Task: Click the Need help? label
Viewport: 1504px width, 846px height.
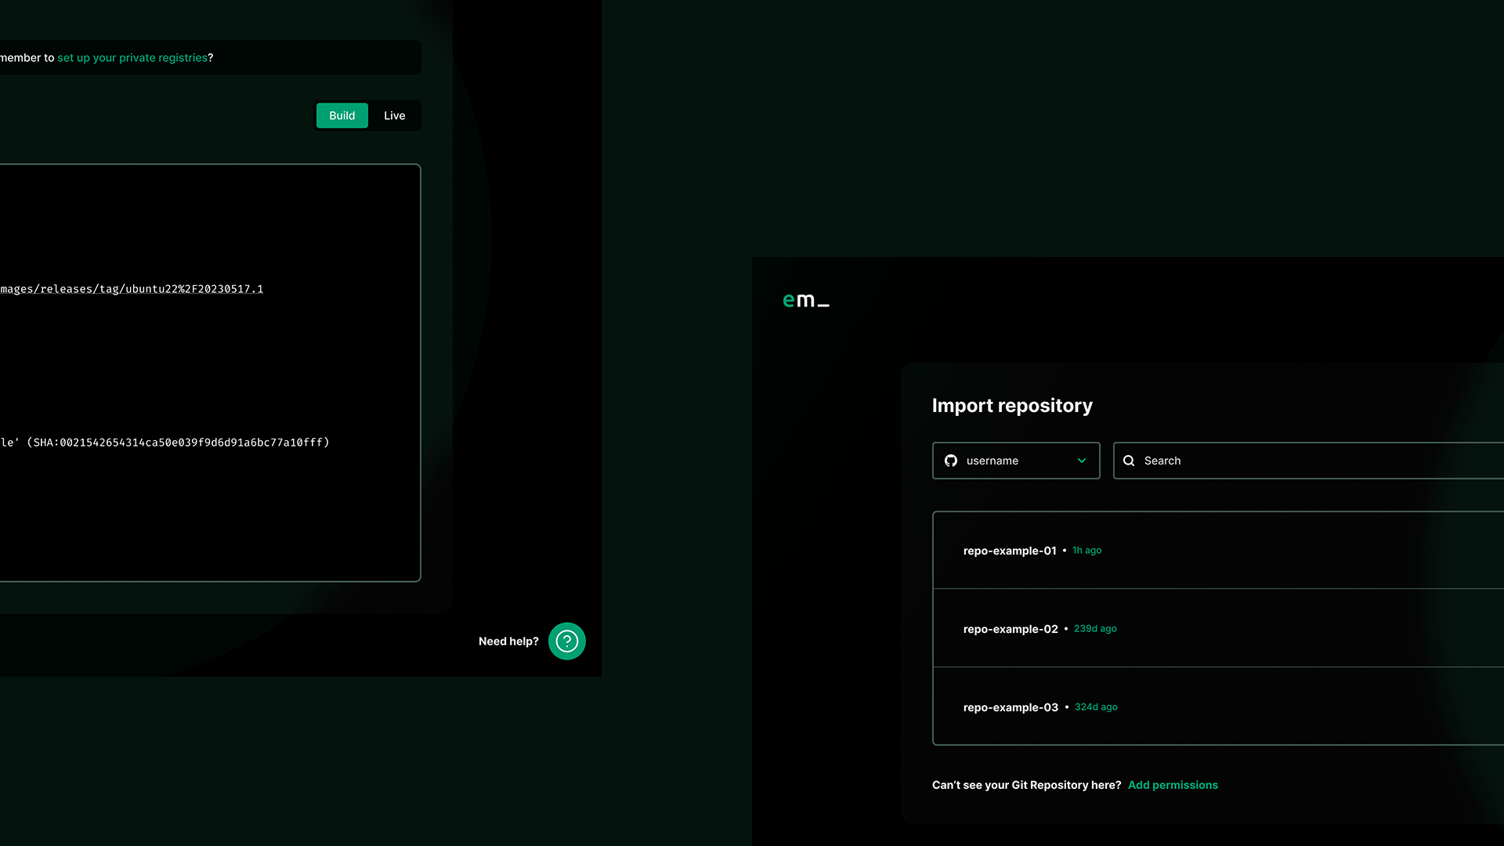Action: pyautogui.click(x=508, y=641)
